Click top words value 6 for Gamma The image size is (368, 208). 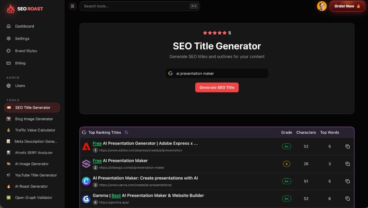(330, 199)
